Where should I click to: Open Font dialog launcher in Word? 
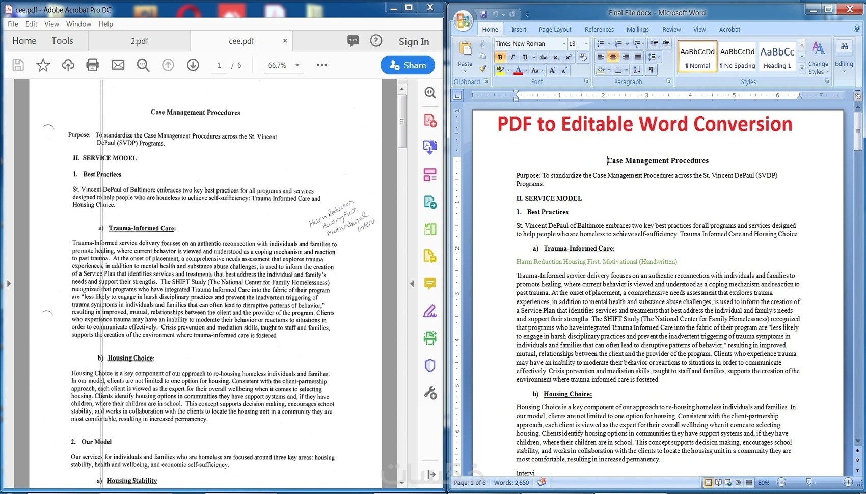click(586, 81)
